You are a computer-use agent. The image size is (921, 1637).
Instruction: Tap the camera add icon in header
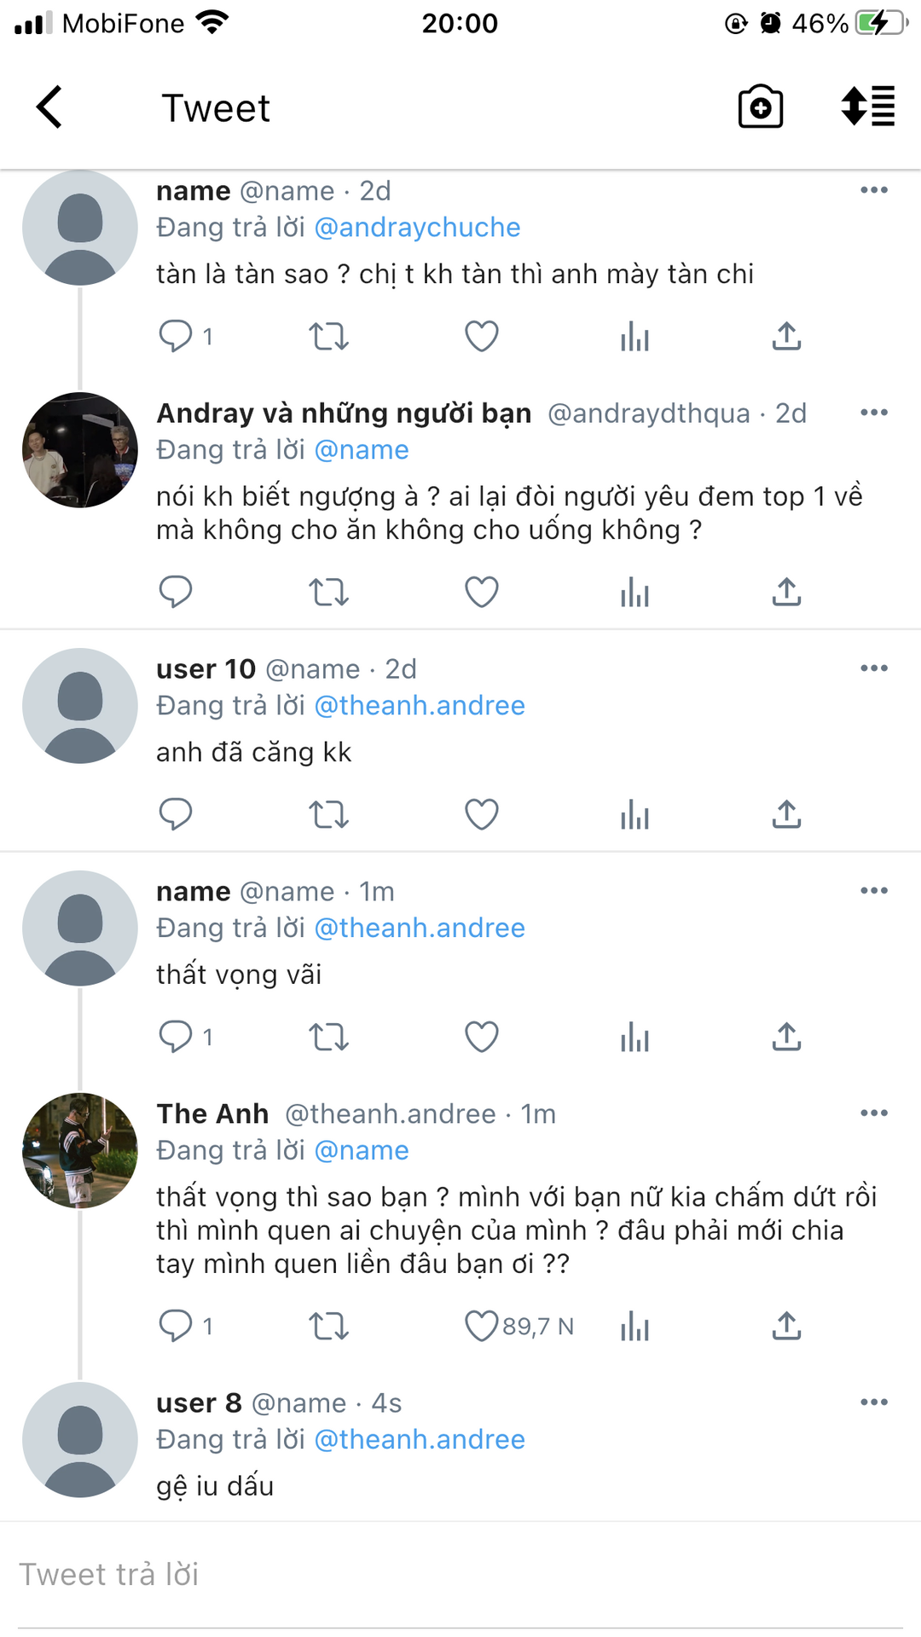pos(760,107)
